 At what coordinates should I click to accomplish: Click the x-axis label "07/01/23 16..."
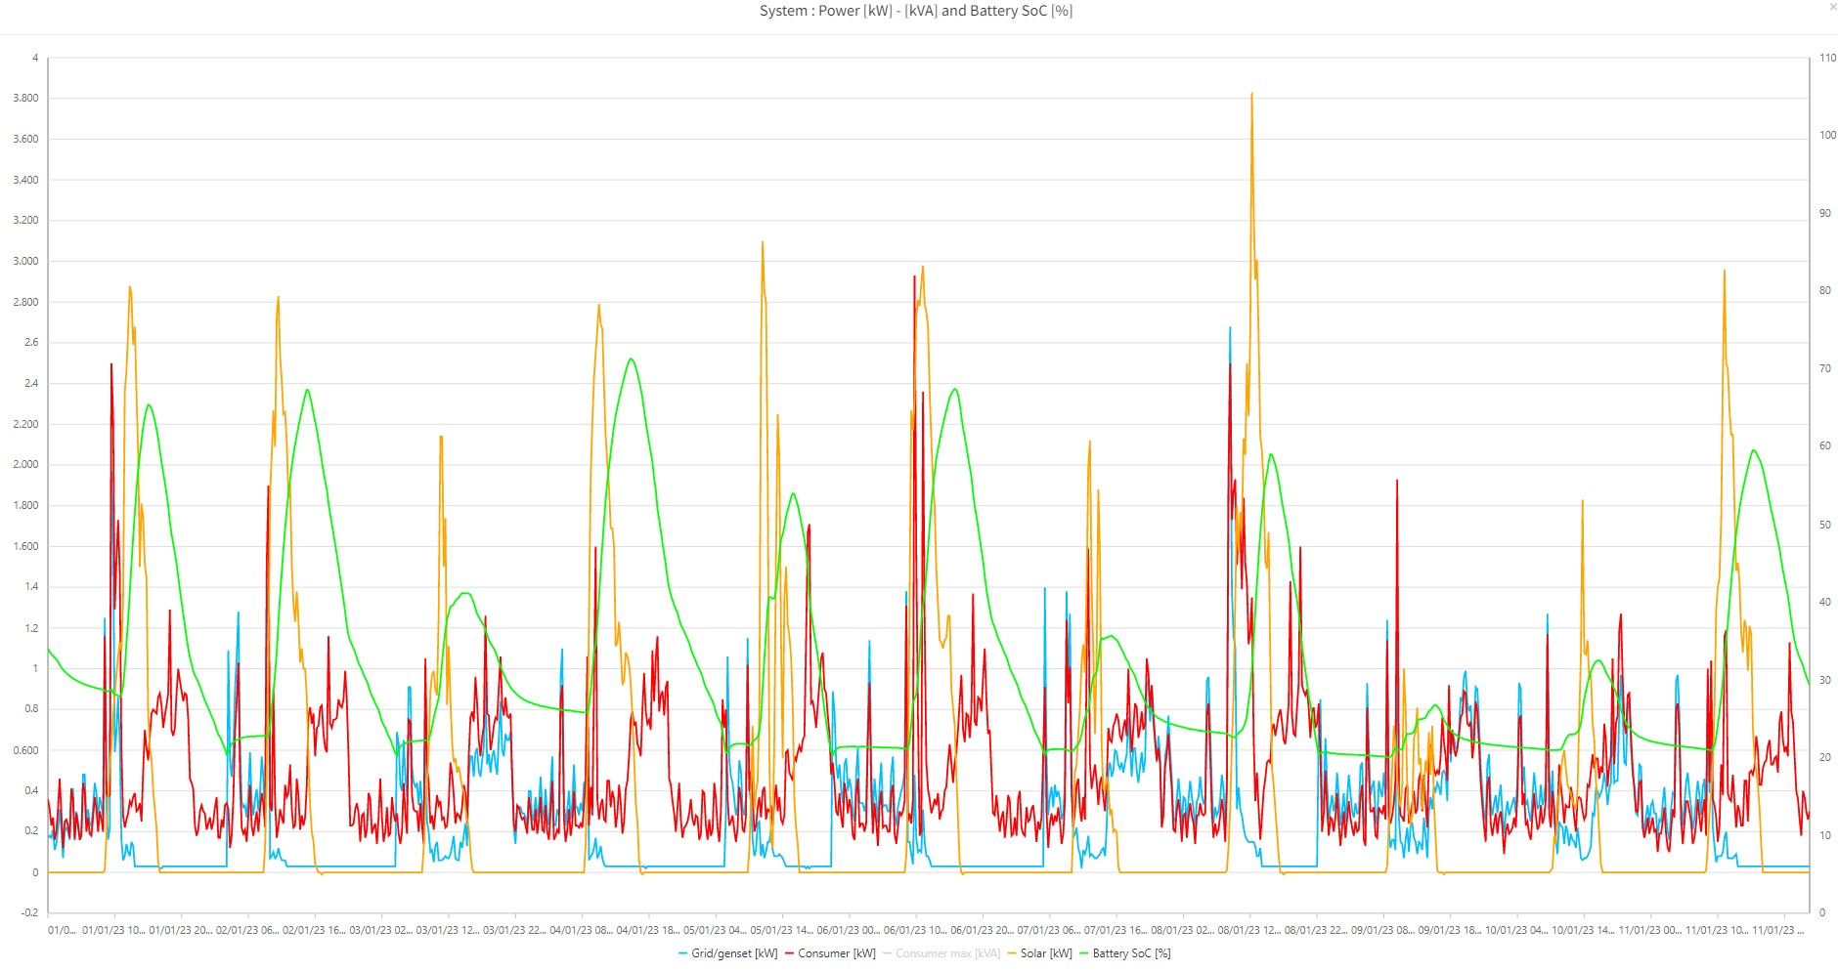point(1116,930)
